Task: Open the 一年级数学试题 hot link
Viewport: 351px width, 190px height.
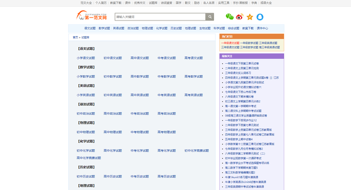Action: coord(249,43)
